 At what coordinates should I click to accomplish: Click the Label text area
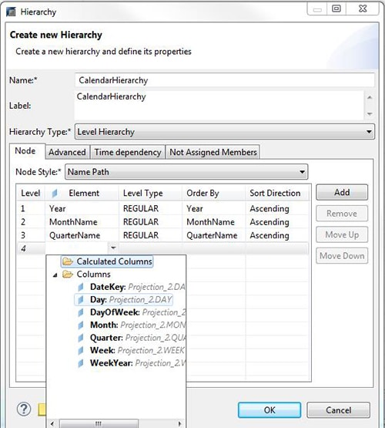click(219, 106)
